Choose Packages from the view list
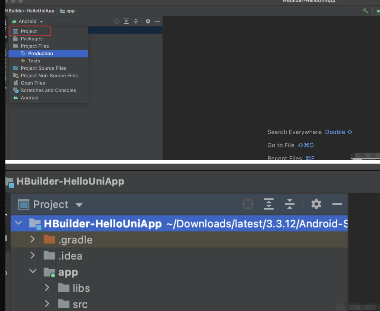Viewport: 380px width, 311px height. [x=48, y=39]
